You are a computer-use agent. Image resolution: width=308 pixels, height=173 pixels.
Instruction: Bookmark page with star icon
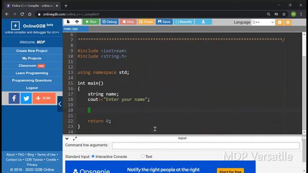[284, 14]
